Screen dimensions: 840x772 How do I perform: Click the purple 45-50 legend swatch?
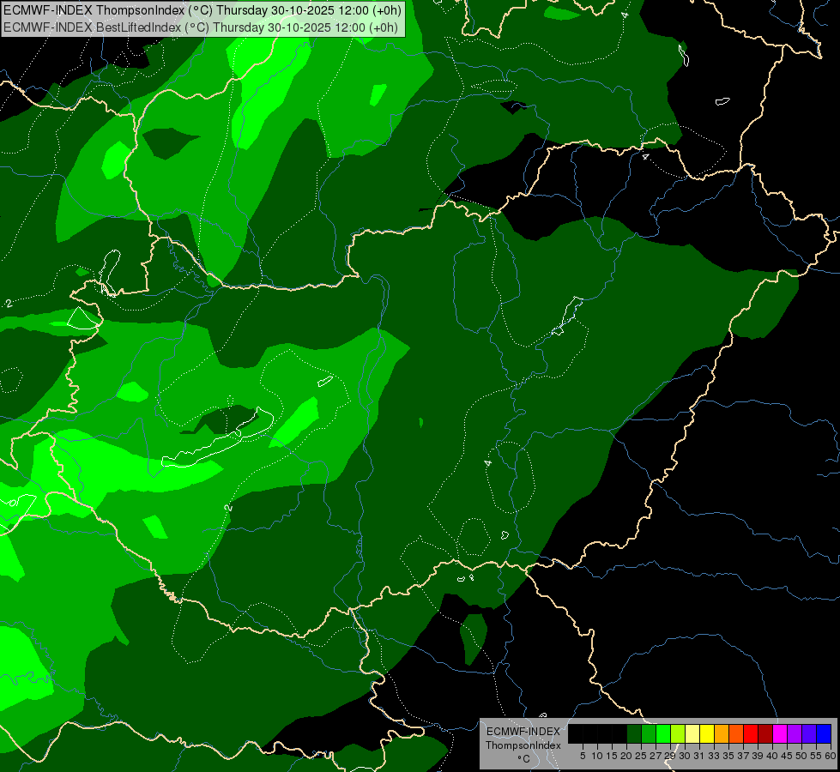point(795,733)
